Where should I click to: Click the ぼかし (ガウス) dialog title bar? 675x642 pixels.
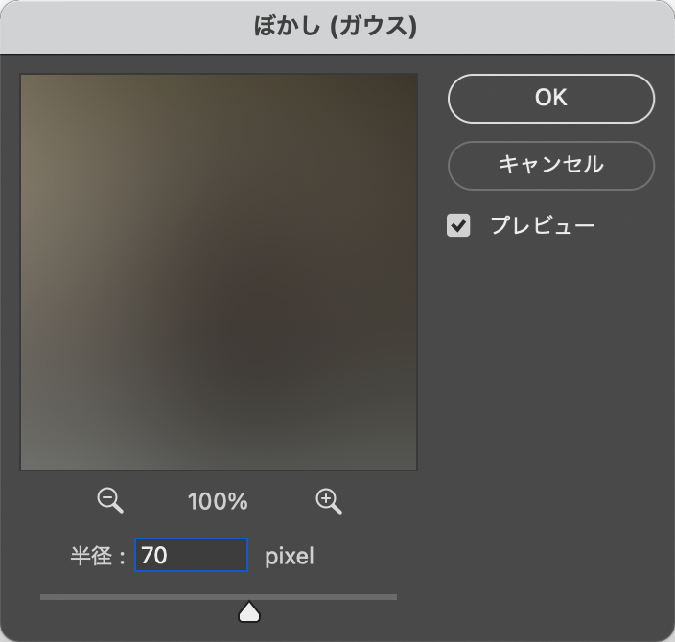click(x=337, y=25)
